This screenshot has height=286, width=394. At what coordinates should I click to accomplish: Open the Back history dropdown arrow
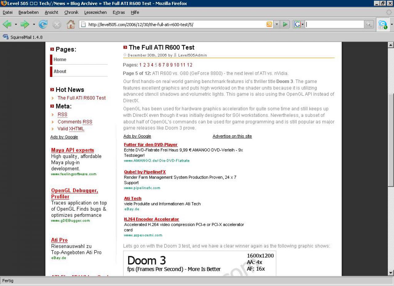[x=16, y=24]
